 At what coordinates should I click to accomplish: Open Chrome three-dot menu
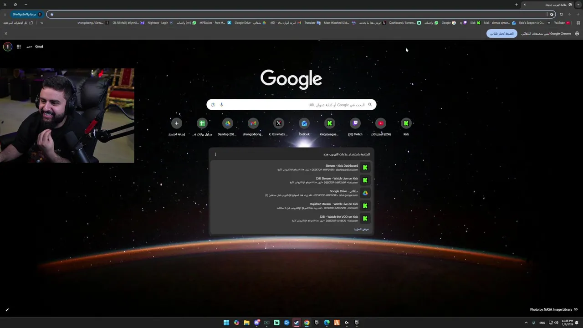tap(5, 14)
